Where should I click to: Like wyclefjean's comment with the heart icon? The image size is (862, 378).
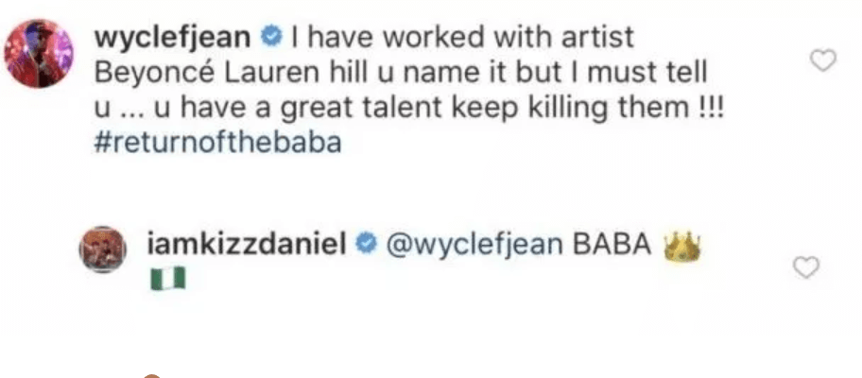(823, 60)
